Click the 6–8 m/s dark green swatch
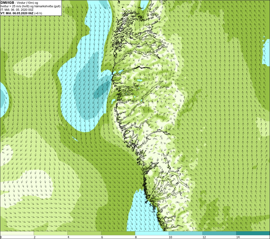This screenshot has width=270, height=239. tap(118, 233)
